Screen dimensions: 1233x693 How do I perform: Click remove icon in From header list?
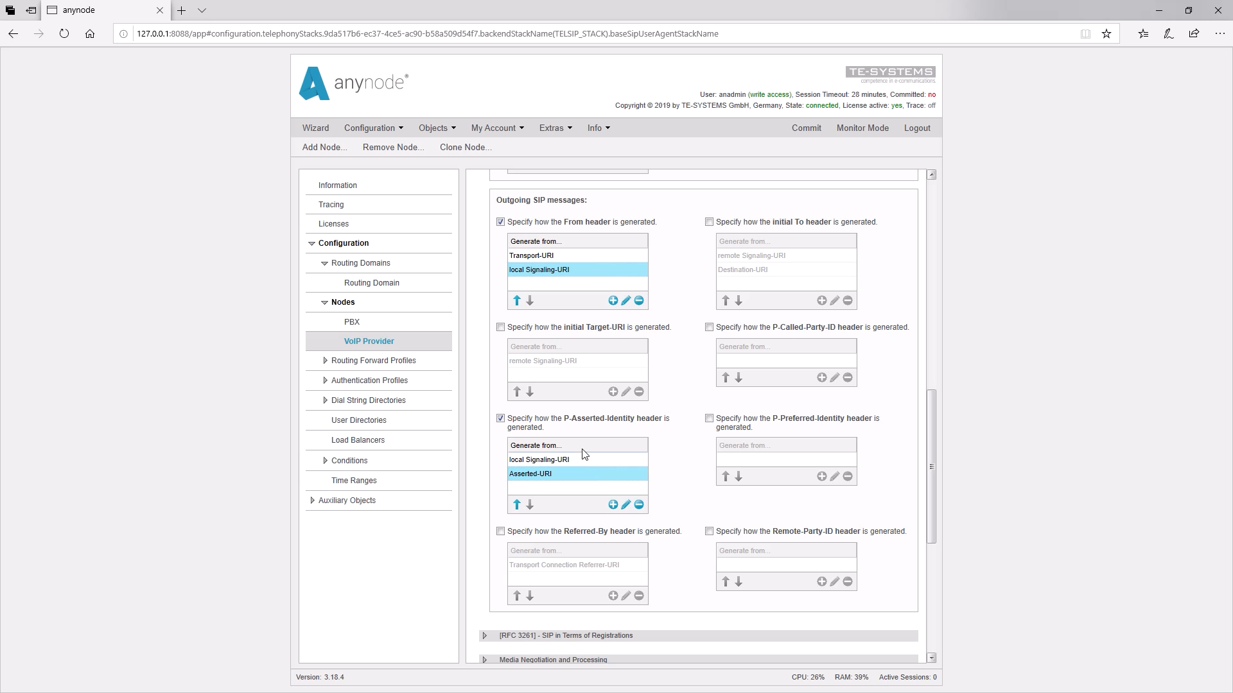[x=639, y=300]
